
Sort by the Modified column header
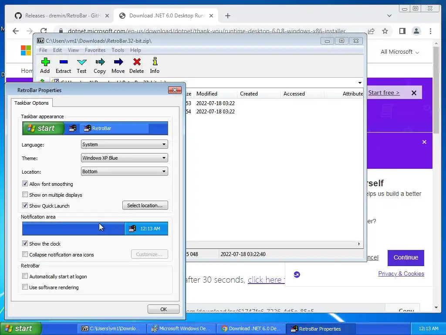click(x=215, y=94)
